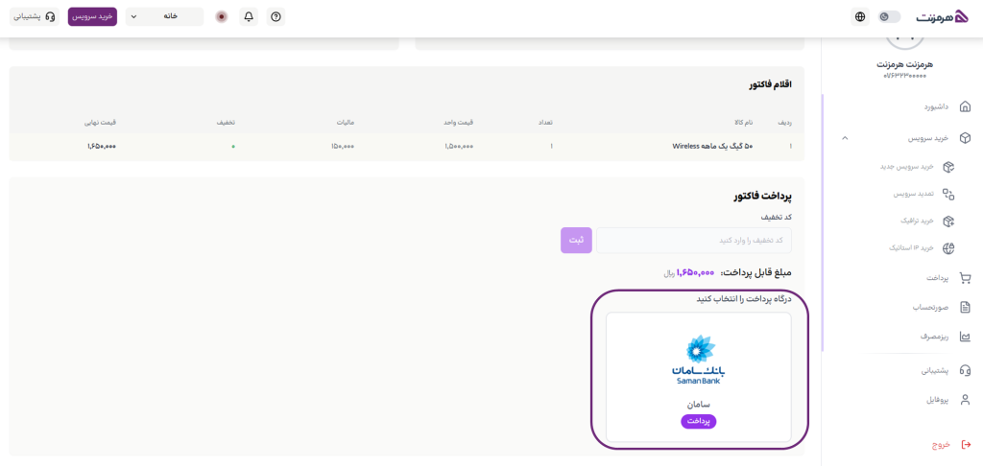Open the notifications bell icon

tap(249, 17)
